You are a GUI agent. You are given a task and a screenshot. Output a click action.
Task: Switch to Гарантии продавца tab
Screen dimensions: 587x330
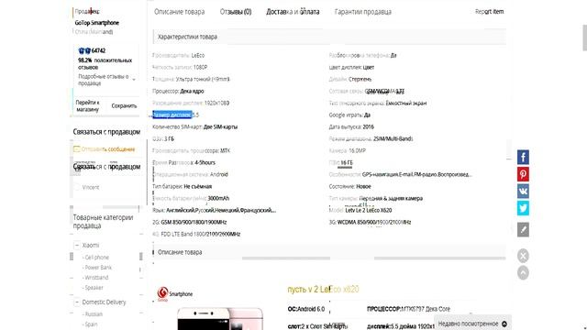click(x=363, y=12)
